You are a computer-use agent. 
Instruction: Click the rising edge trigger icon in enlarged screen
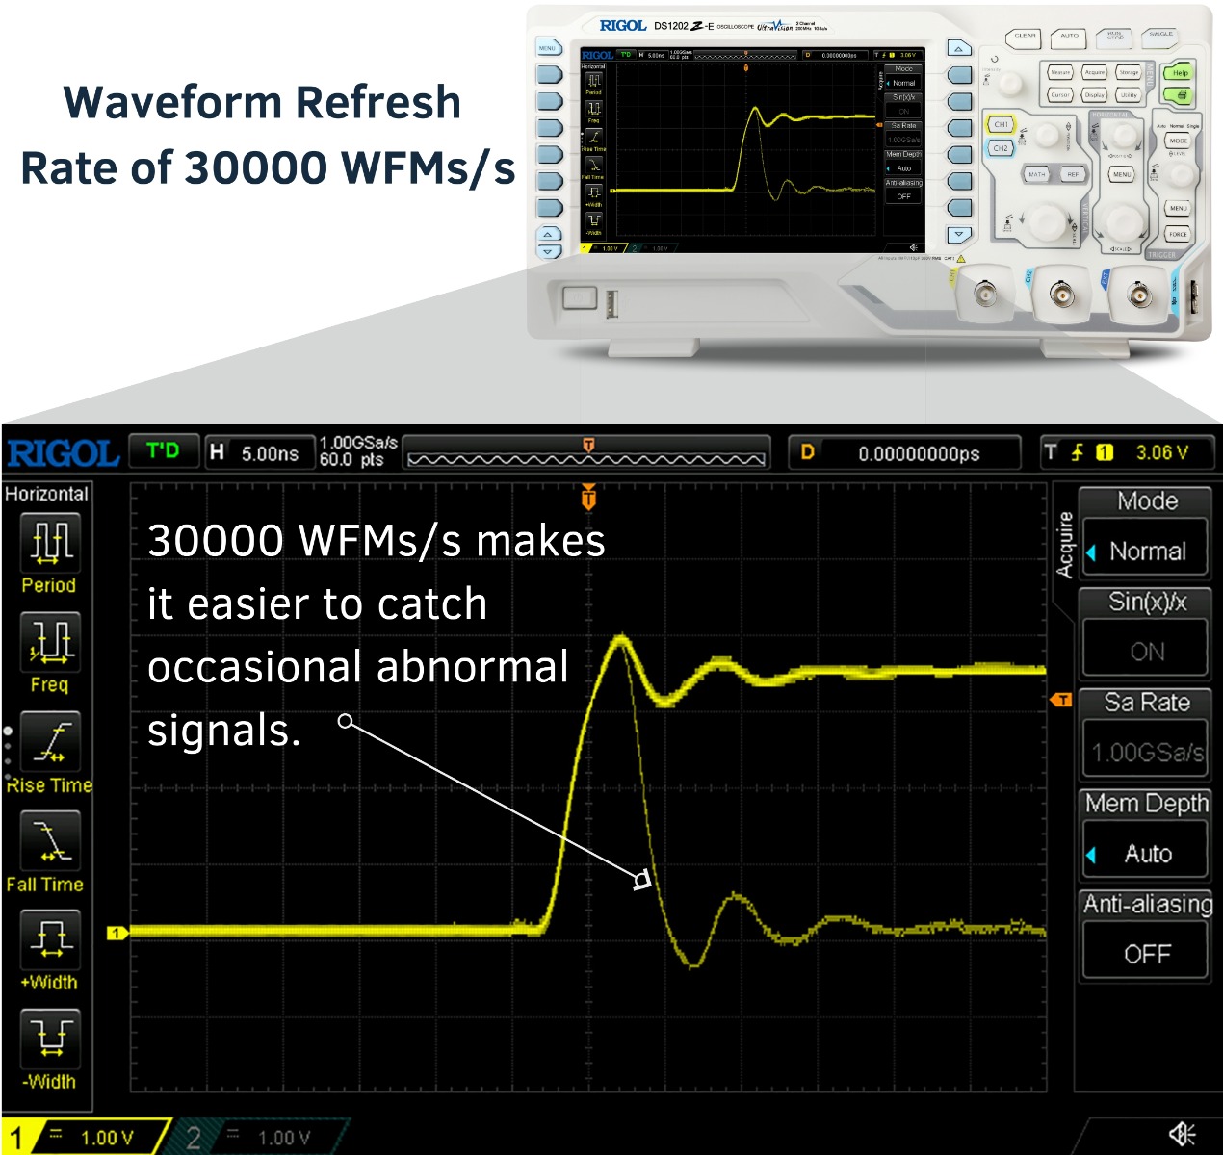click(x=1077, y=451)
